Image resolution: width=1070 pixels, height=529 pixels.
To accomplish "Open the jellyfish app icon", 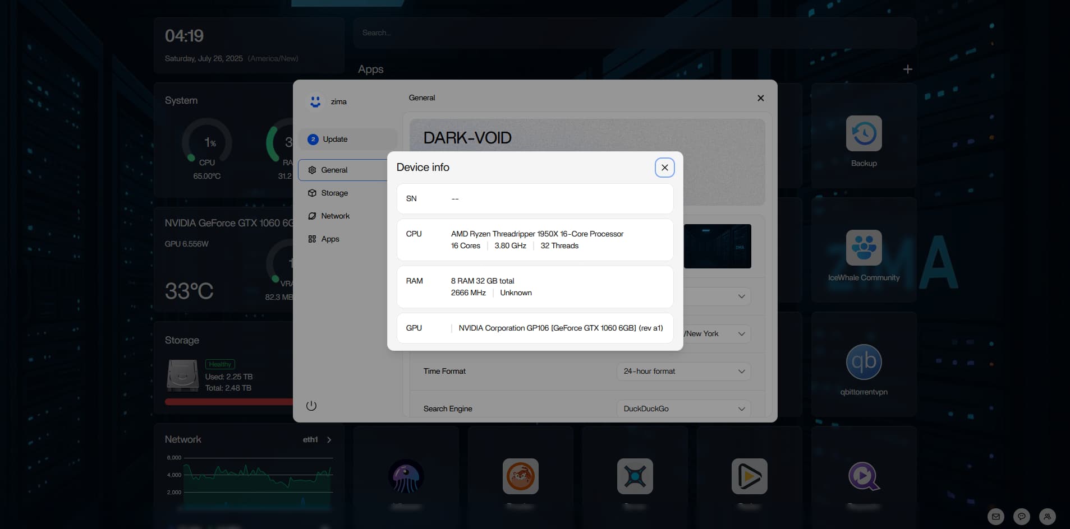I will pos(406,476).
